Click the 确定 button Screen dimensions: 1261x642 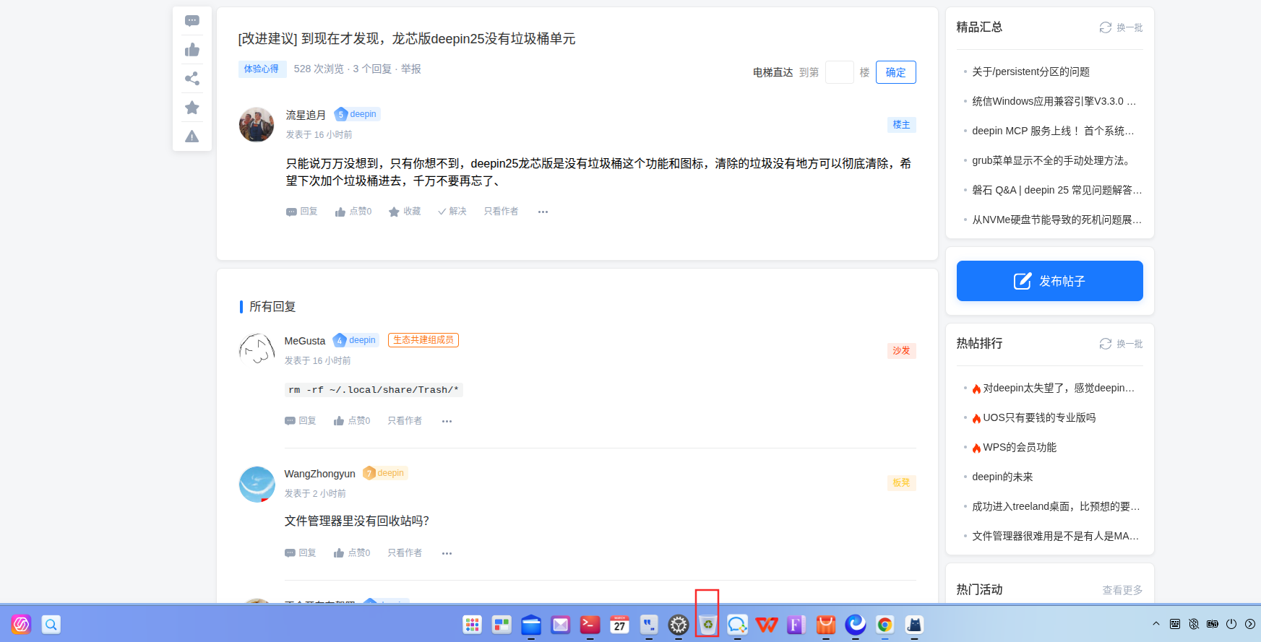(x=896, y=72)
